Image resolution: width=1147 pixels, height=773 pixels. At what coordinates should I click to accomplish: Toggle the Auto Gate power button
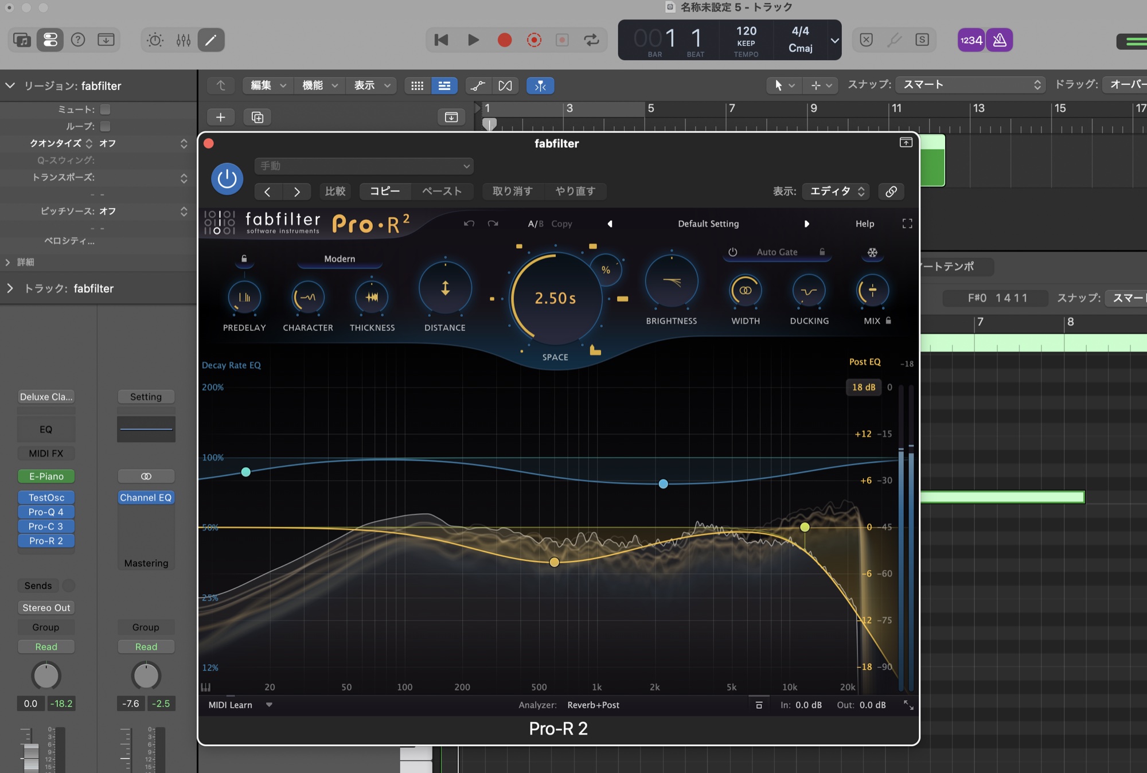(x=732, y=252)
